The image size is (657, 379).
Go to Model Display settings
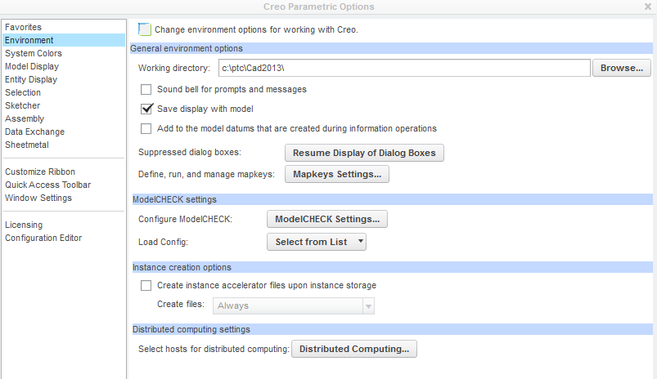point(32,66)
